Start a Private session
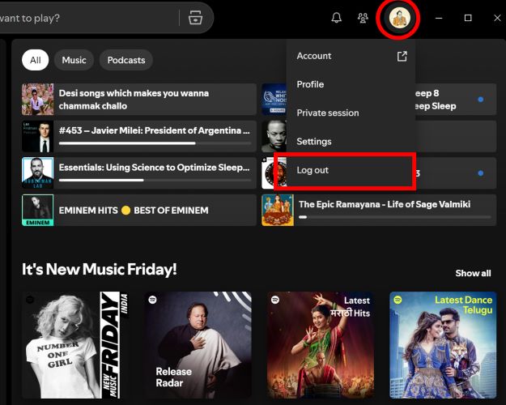Screen dimensions: 506x405 [x=351, y=113]
